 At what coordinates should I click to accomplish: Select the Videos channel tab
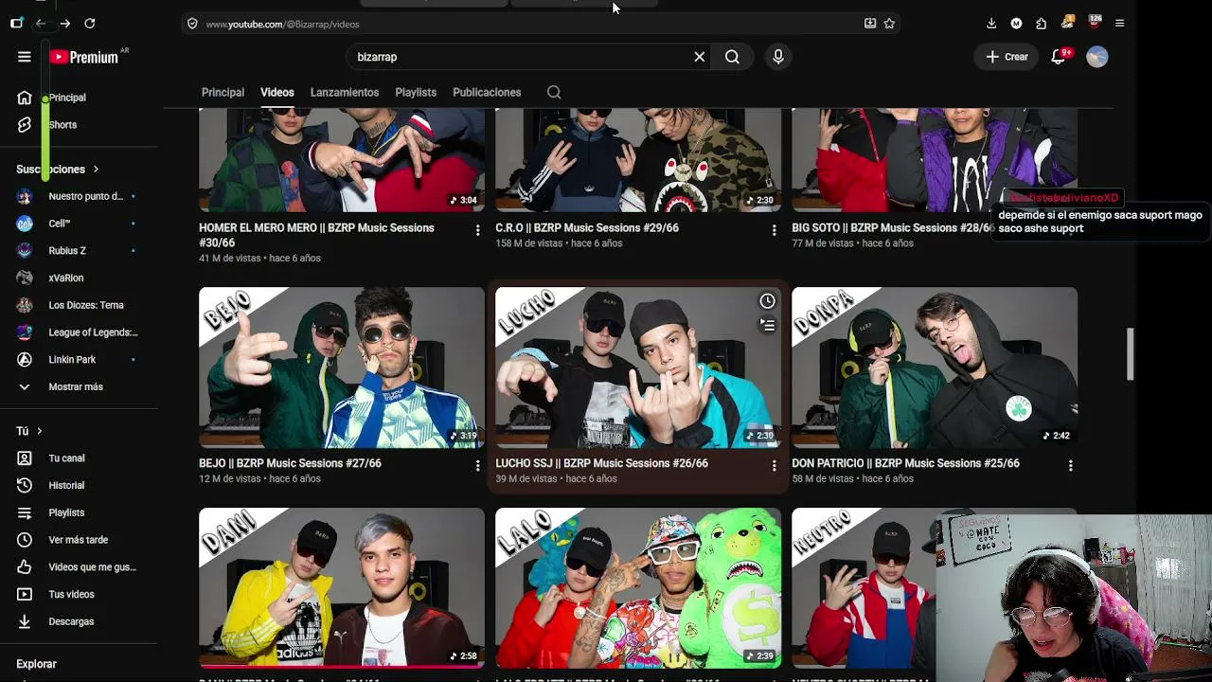[277, 92]
